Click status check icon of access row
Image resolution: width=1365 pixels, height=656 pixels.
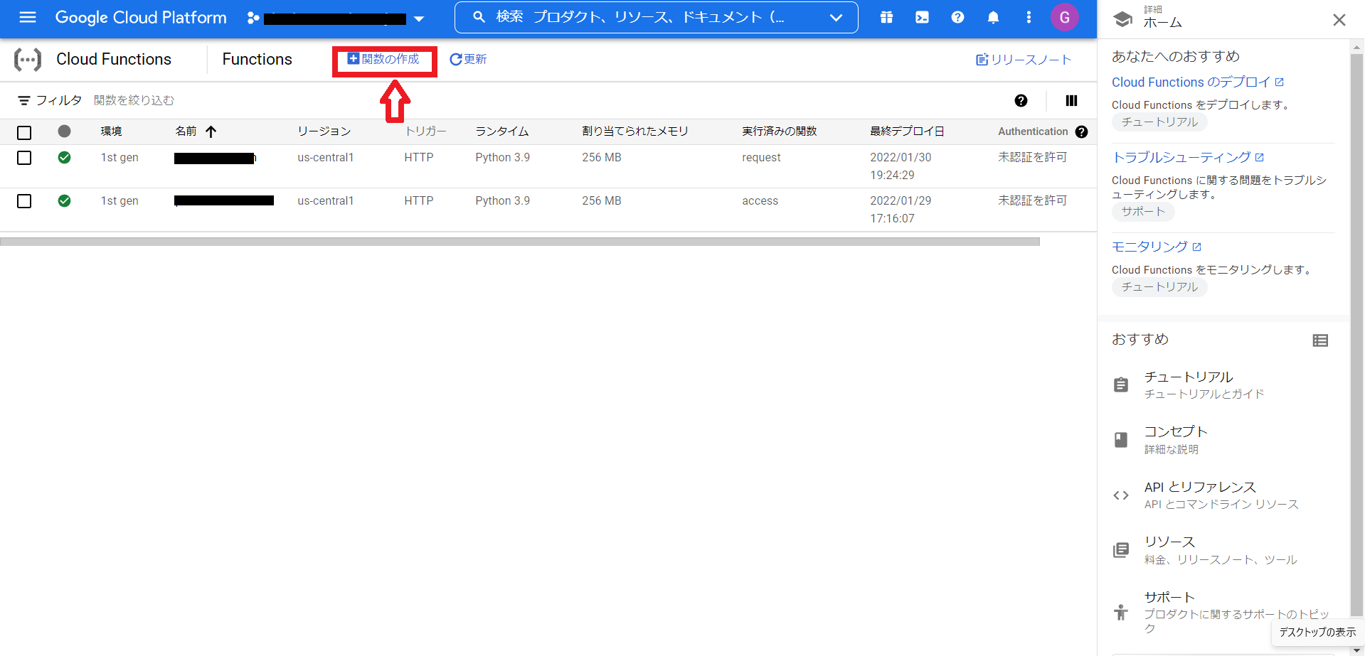tap(64, 201)
